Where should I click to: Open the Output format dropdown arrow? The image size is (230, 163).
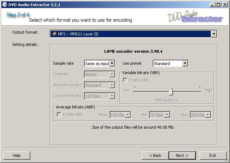point(214,34)
